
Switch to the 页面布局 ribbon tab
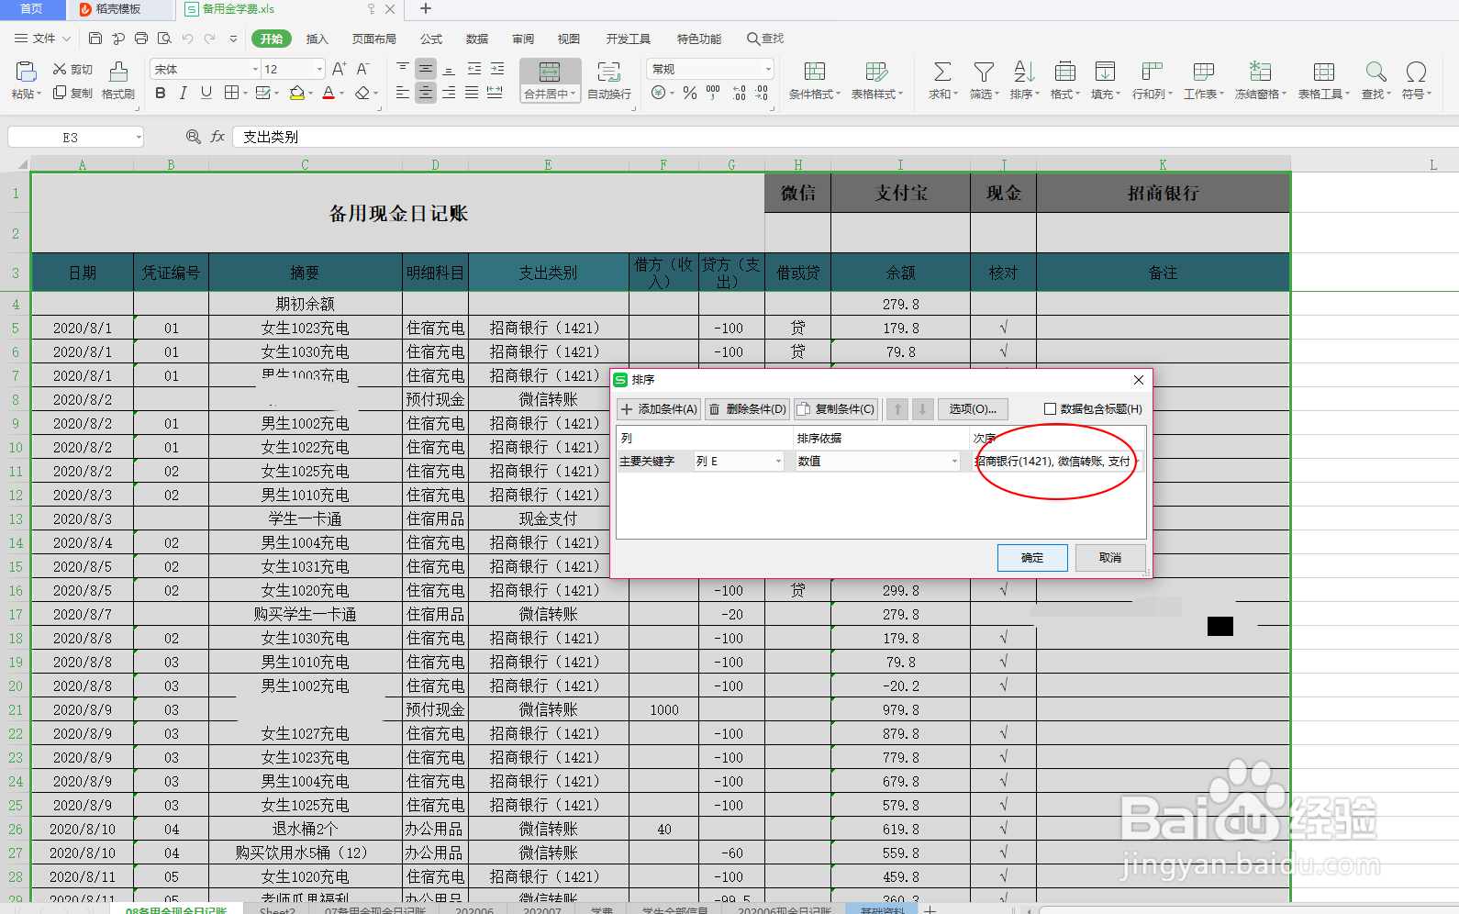coord(374,39)
